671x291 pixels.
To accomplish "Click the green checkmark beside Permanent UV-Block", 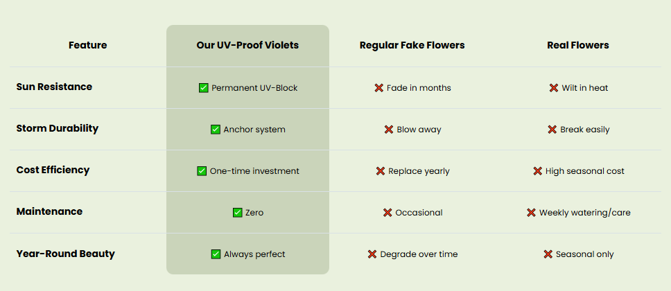I will (204, 88).
